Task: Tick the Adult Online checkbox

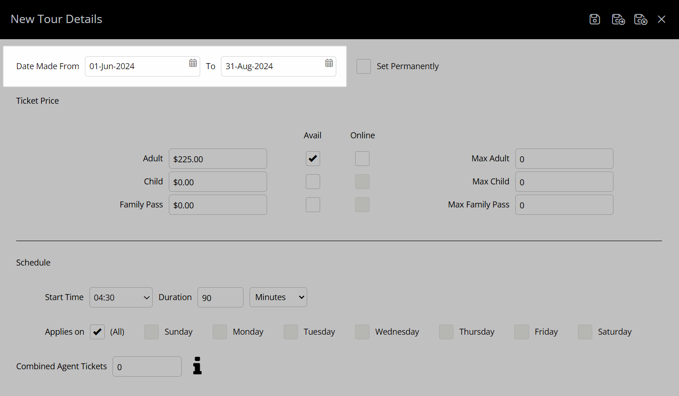Action: pyautogui.click(x=362, y=159)
